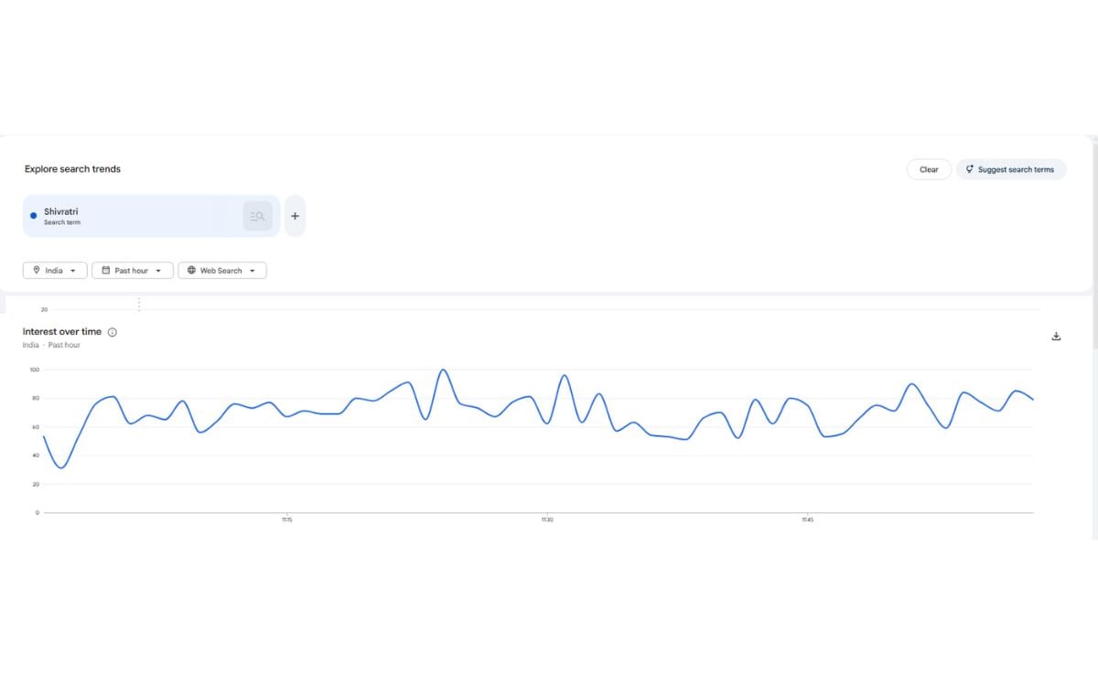
Task: Click the sparkle lightbulb suggestion icon
Action: coord(969,169)
